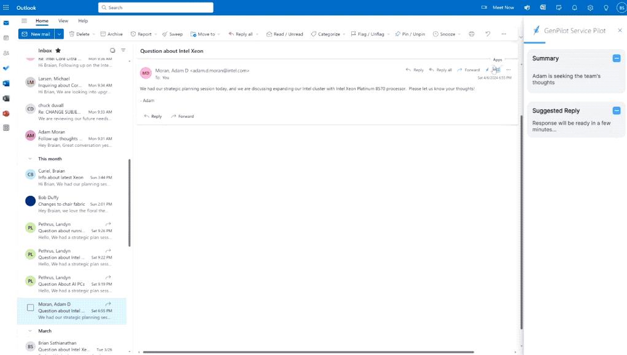Collapse the Suggested Reply card
The width and height of the screenshot is (627, 355).
[x=616, y=111]
